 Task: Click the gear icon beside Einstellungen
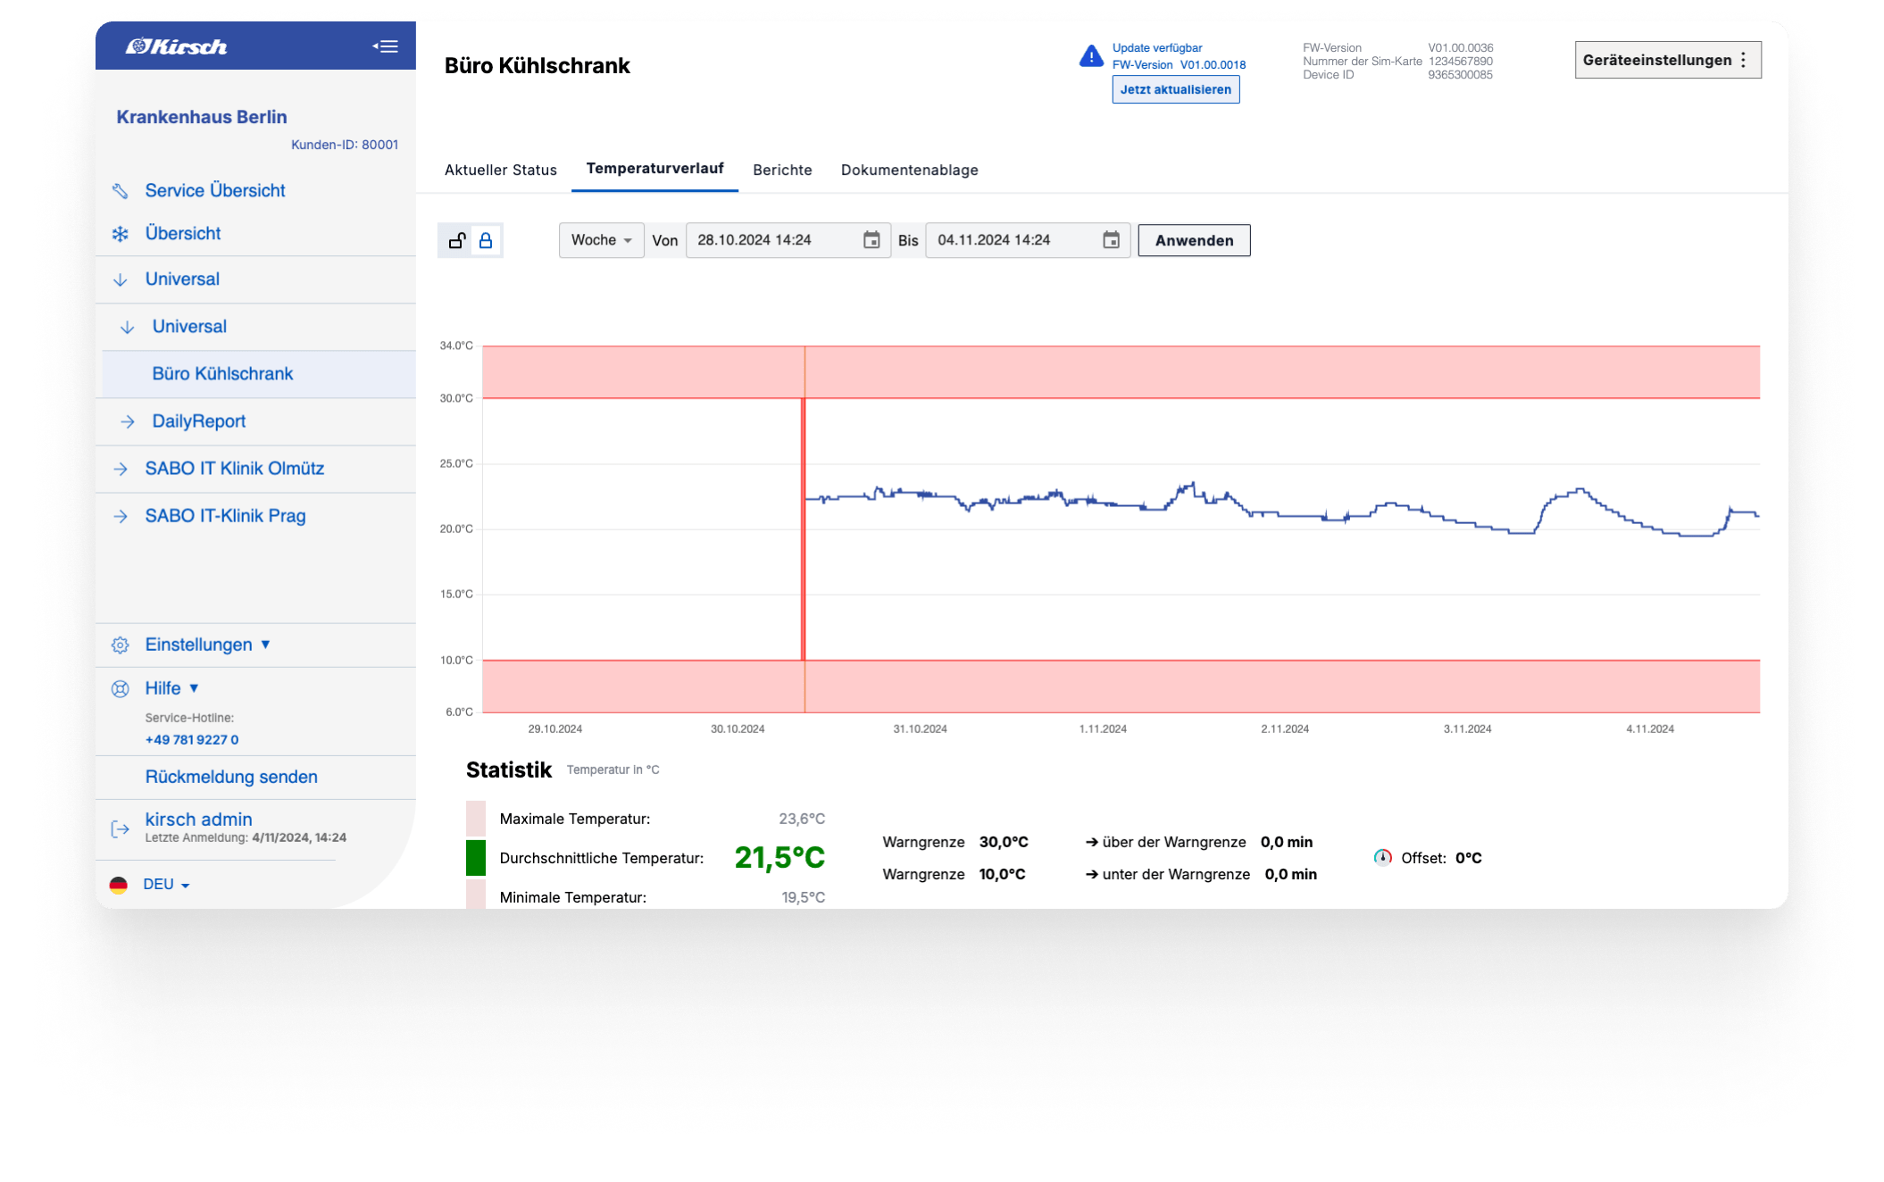pyautogui.click(x=121, y=645)
